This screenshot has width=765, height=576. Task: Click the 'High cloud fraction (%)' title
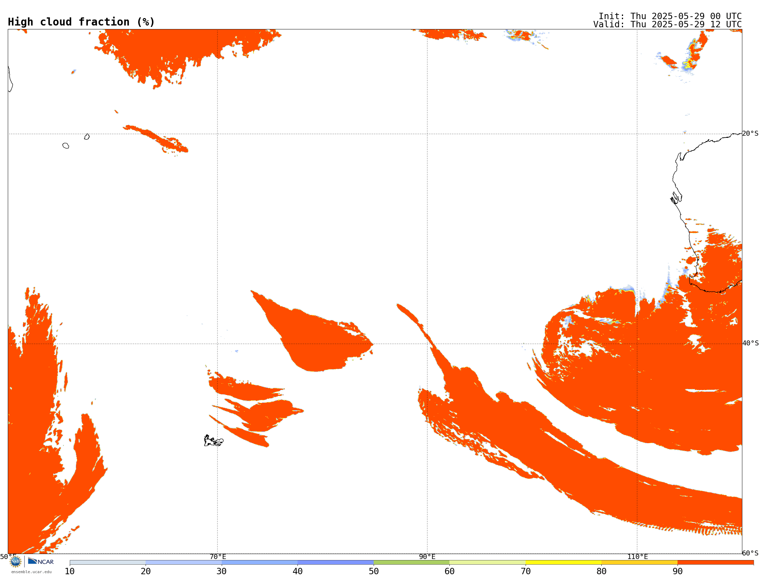pos(81,22)
